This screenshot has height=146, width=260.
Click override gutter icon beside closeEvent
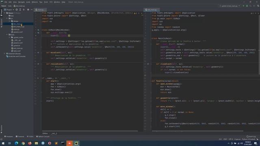pos(148,64)
